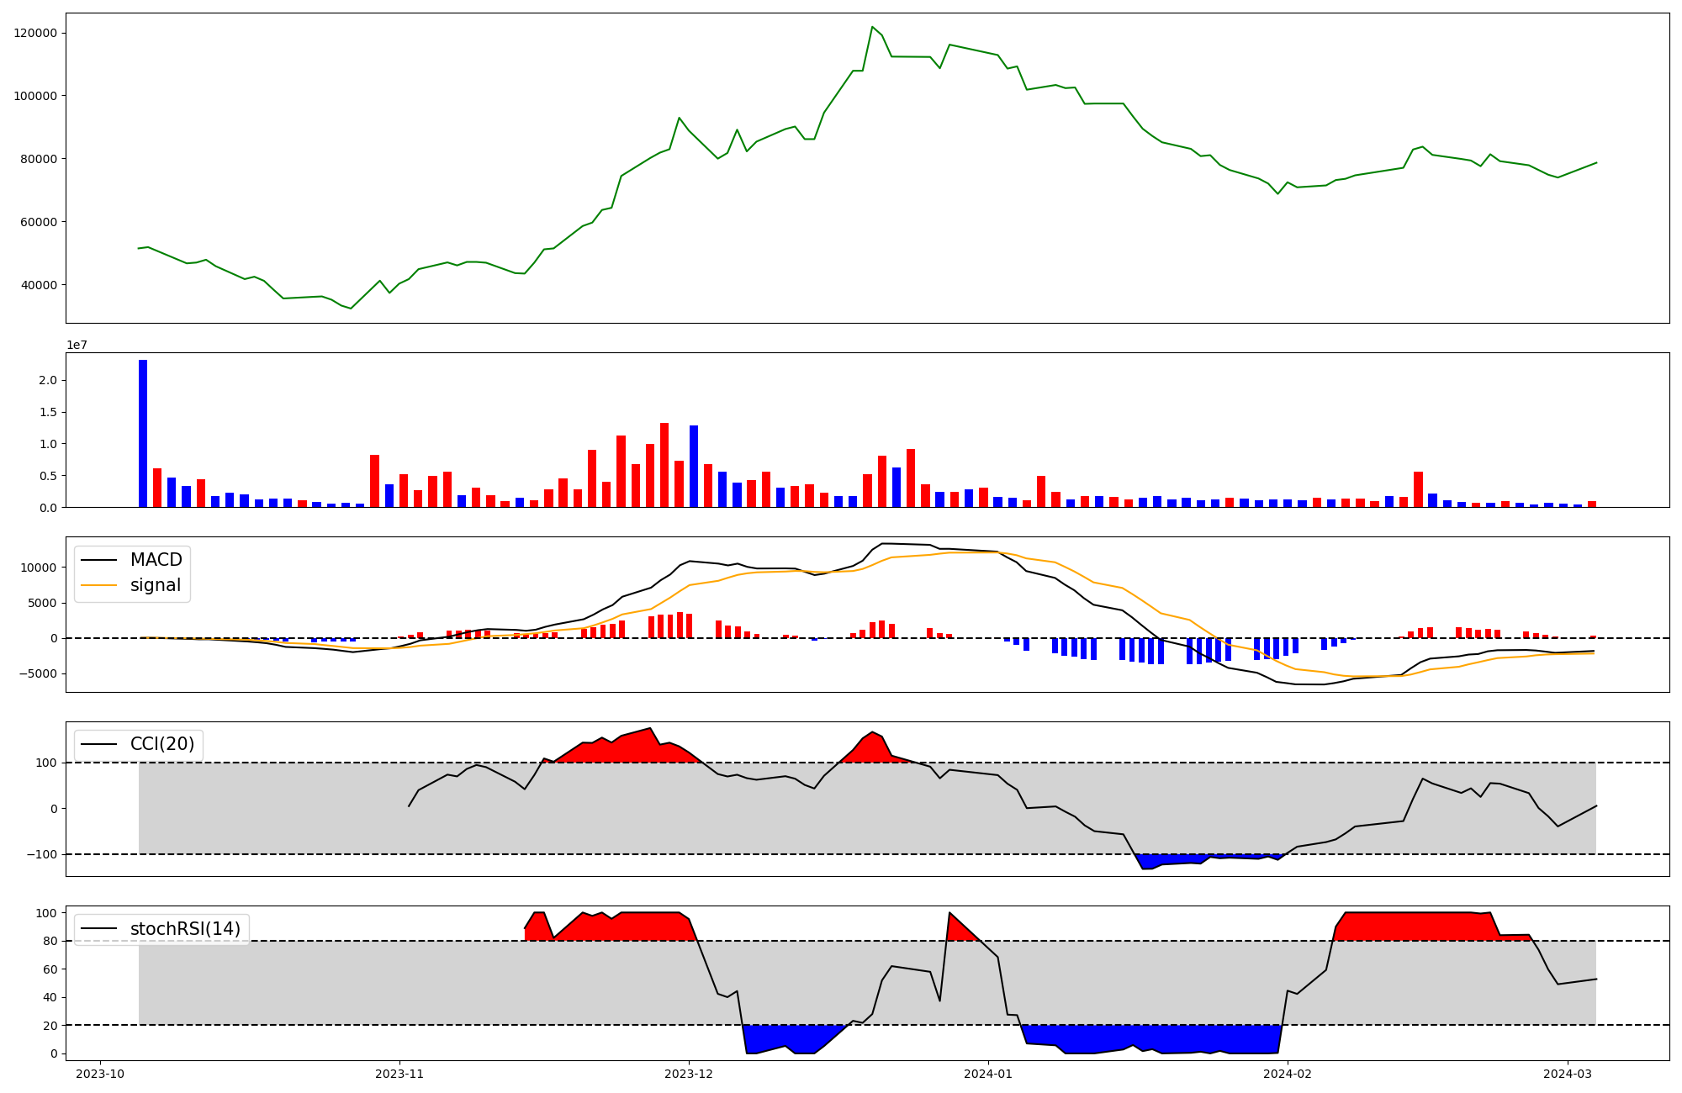This screenshot has width=1682, height=1093.
Task: Click the 120000 price axis tick label
Action: pos(35,33)
